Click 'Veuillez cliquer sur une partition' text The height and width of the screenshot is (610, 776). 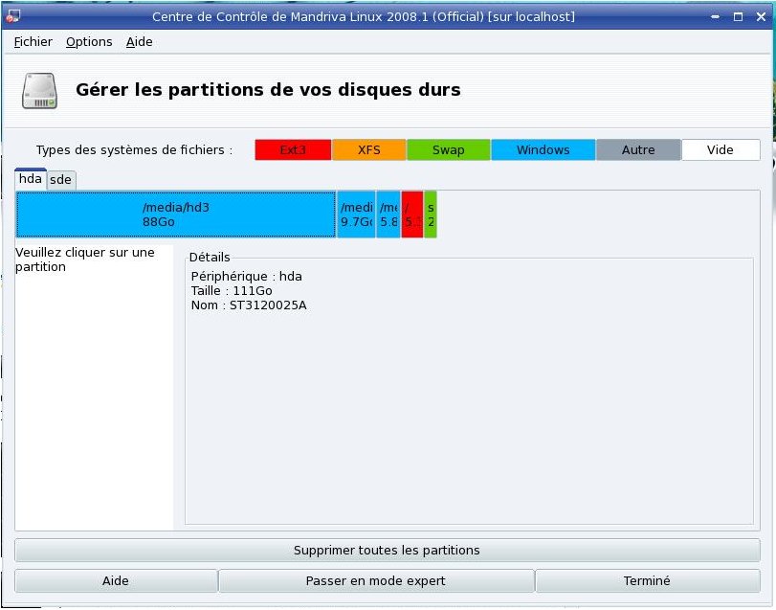[x=85, y=260]
